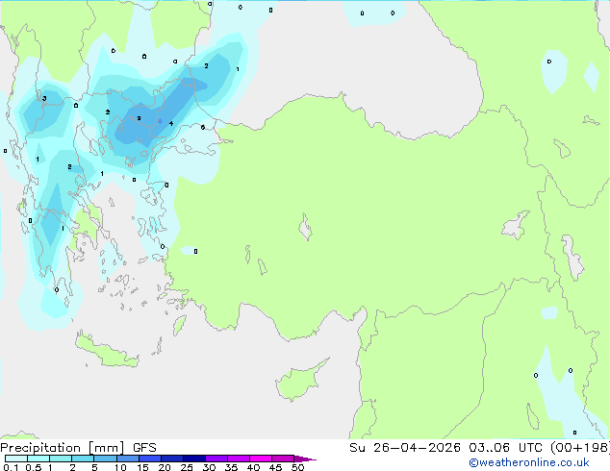Click the legend scale label '15'
The height and width of the screenshot is (471, 610).
pos(142,467)
